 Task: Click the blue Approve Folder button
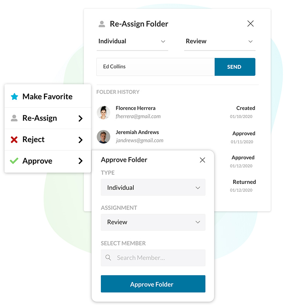pos(153,284)
